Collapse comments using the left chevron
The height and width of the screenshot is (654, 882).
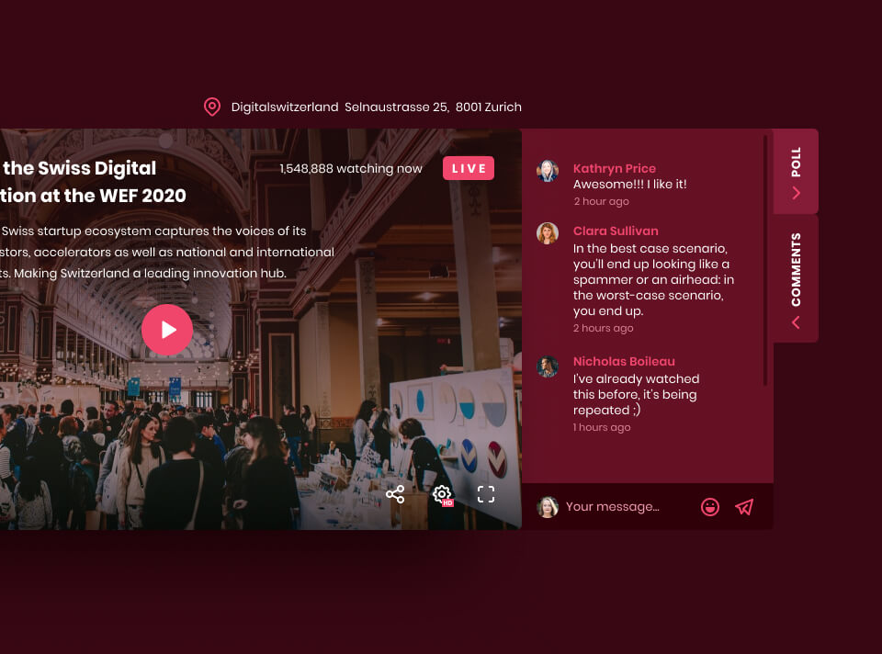coord(796,322)
